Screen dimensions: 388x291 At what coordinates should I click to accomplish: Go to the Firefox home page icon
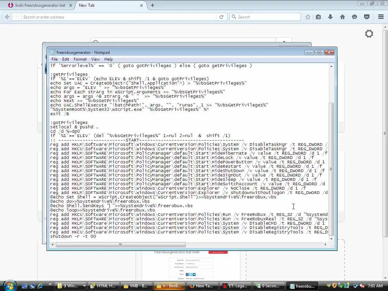[x=343, y=17]
